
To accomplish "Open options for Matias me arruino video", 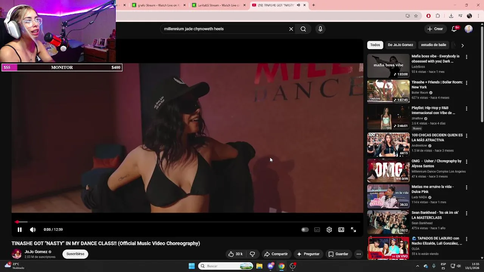I will click(x=466, y=187).
